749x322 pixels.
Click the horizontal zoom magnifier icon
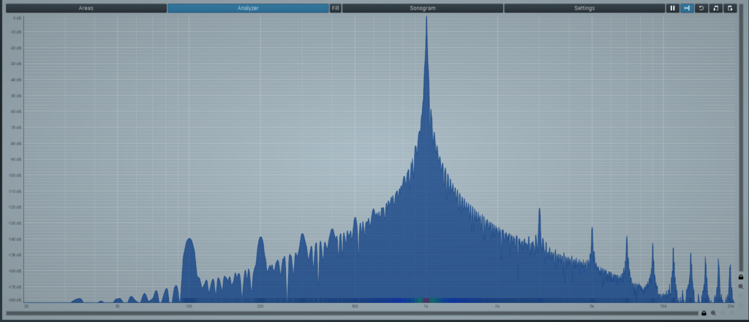[x=713, y=313]
